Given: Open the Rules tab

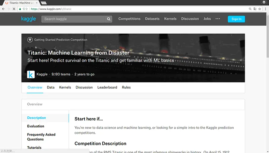Looking at the screenshot, I should (x=126, y=87).
